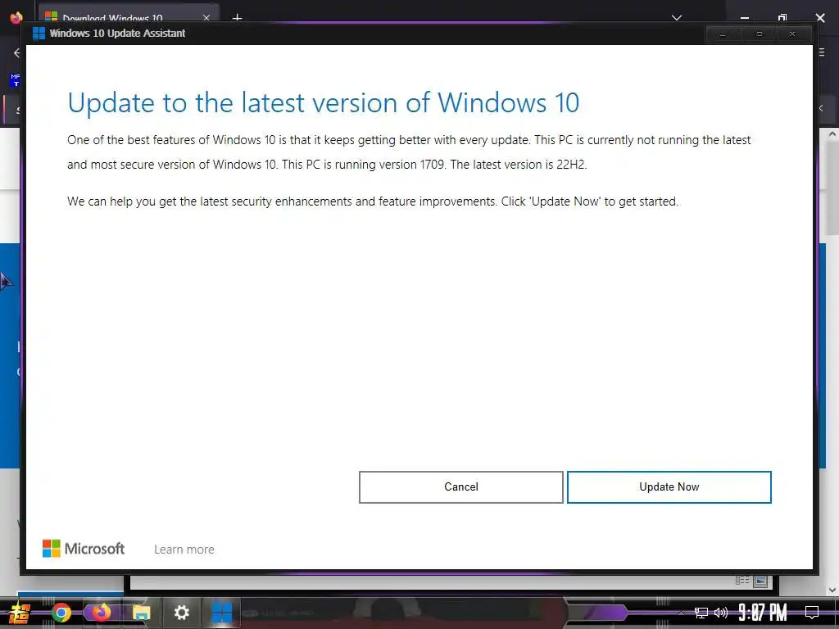Select Windows Update Assistant taskbar icon
Image resolution: width=839 pixels, height=629 pixels.
[x=221, y=613]
